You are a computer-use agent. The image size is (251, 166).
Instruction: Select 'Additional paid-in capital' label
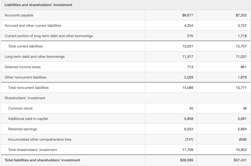tap(28, 119)
